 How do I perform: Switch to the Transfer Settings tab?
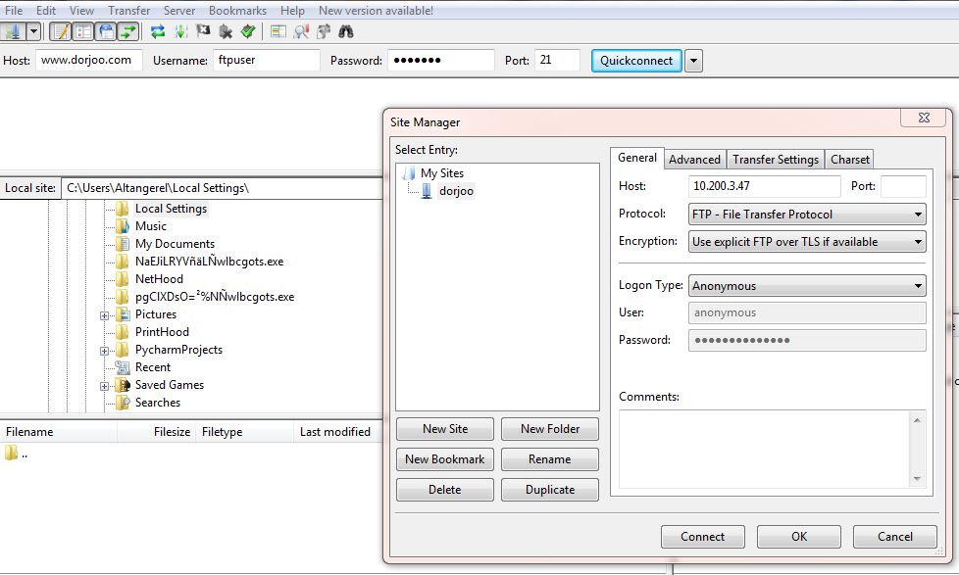pyautogui.click(x=775, y=160)
